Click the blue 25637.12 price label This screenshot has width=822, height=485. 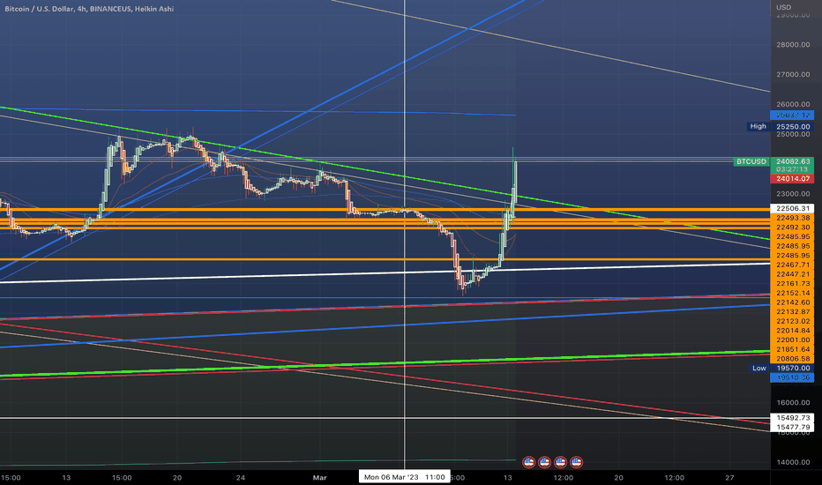point(792,115)
